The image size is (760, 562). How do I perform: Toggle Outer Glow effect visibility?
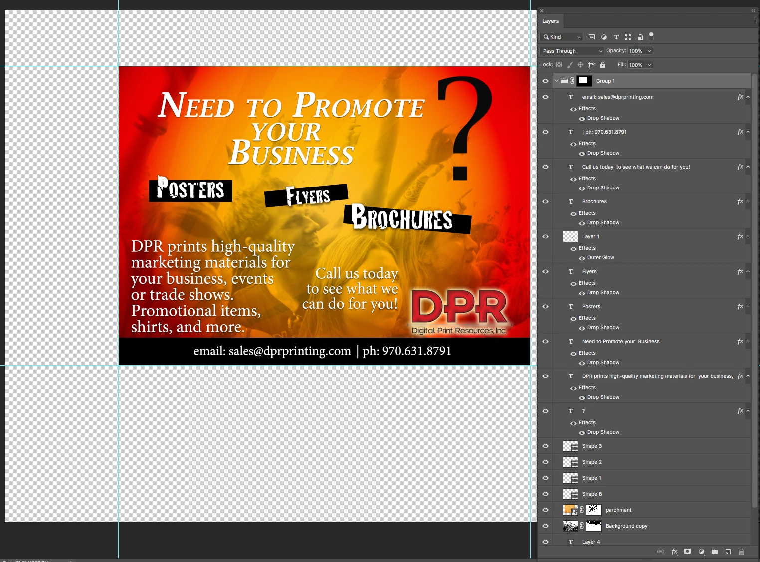coord(582,258)
